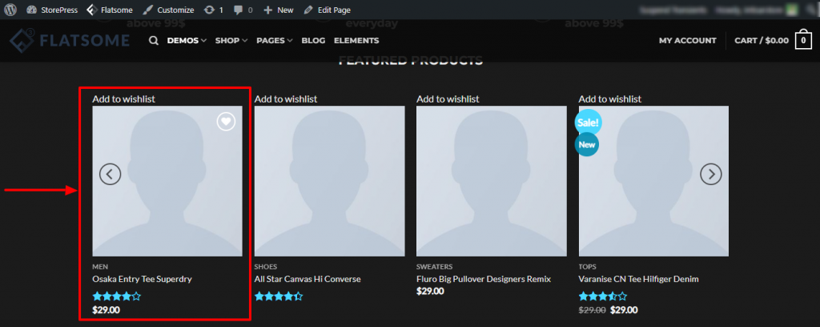Click New in the admin bar
The height and width of the screenshot is (327, 820).
point(279,10)
